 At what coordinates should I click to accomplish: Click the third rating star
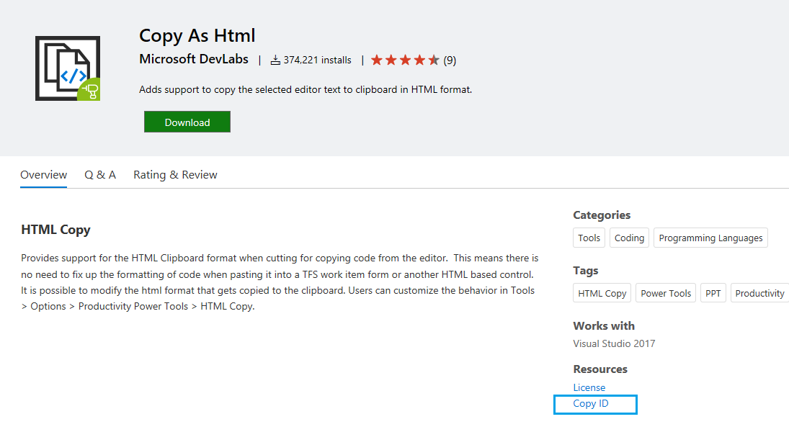(x=405, y=60)
